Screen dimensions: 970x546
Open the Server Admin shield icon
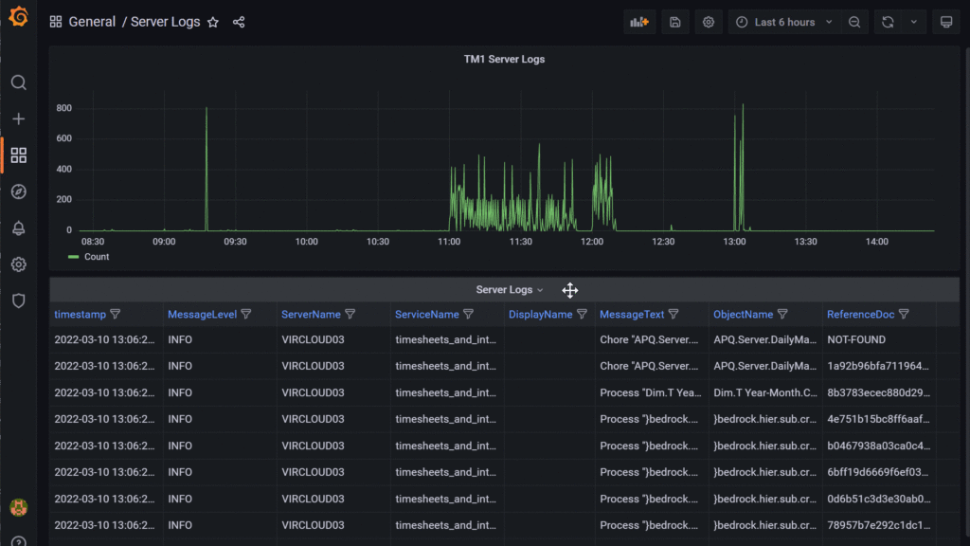point(18,300)
